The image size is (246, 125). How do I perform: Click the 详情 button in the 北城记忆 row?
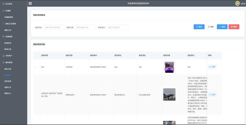pyautogui.click(x=212, y=95)
